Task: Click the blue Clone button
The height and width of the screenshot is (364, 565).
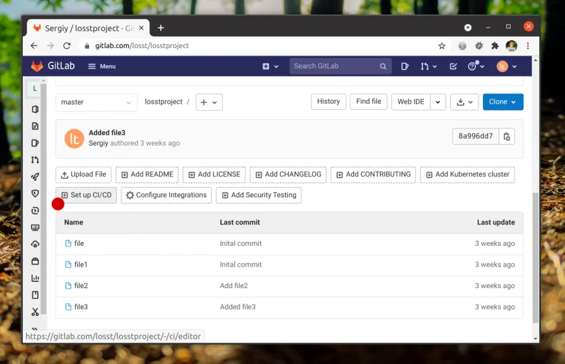Action: (503, 101)
